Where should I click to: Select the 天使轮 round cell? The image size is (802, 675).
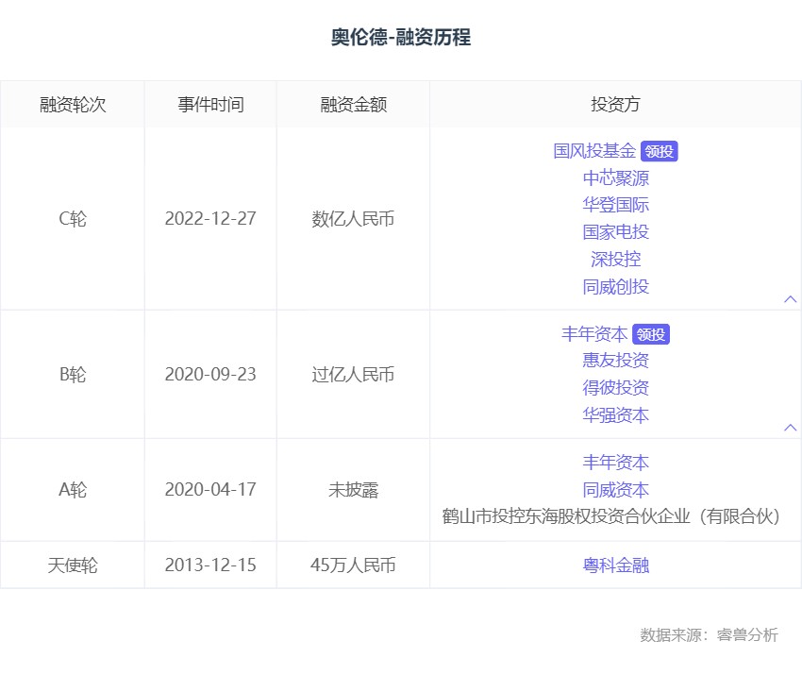tap(73, 565)
